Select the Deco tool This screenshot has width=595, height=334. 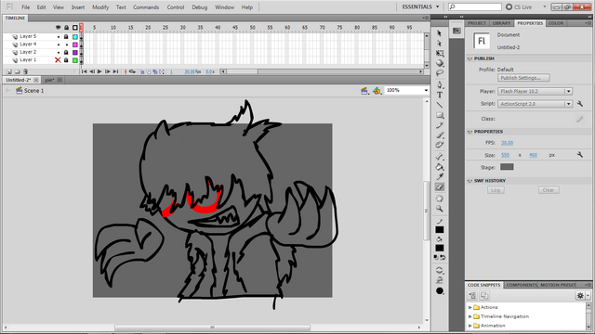(x=440, y=145)
